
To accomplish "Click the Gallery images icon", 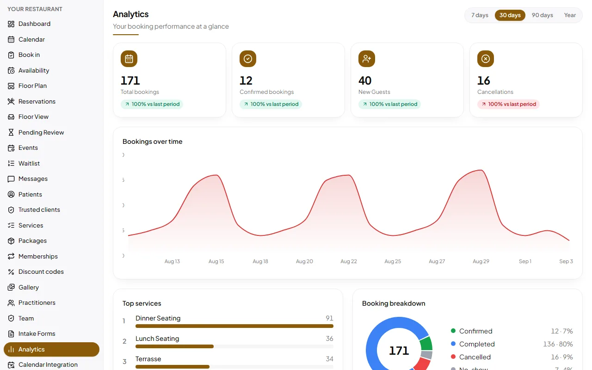I will pos(11,287).
